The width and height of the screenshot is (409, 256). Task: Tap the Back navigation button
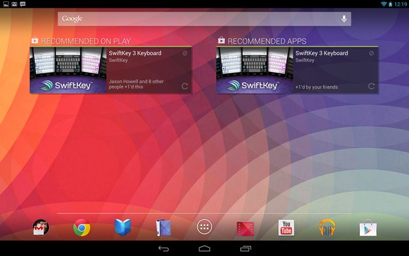pos(164,249)
